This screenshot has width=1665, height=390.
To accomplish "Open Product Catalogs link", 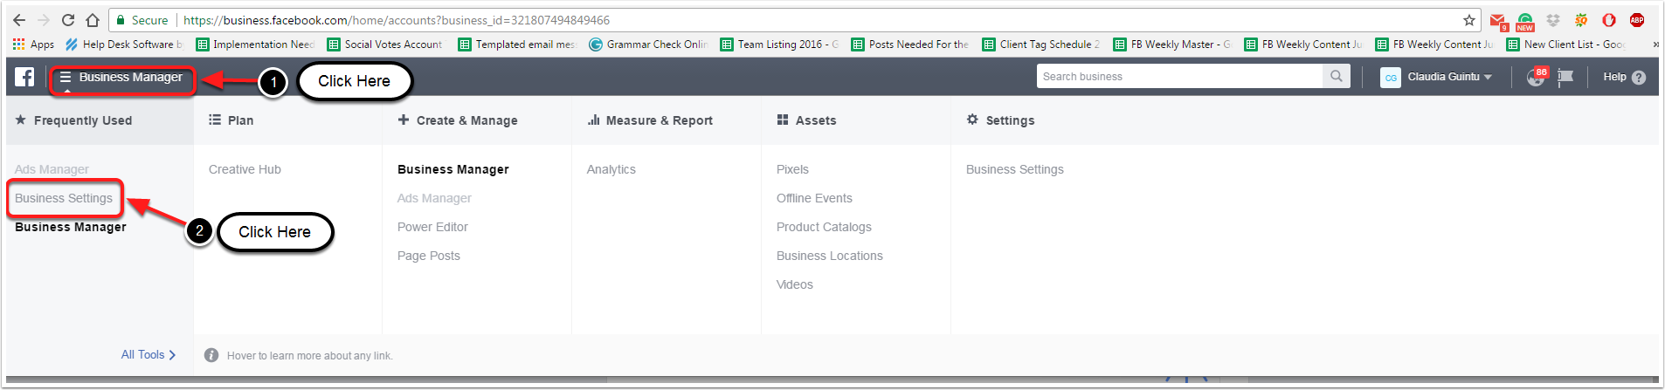I will [x=824, y=227].
